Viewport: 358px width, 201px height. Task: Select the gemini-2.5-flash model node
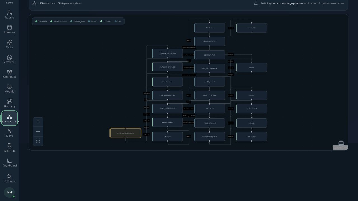[209, 55]
